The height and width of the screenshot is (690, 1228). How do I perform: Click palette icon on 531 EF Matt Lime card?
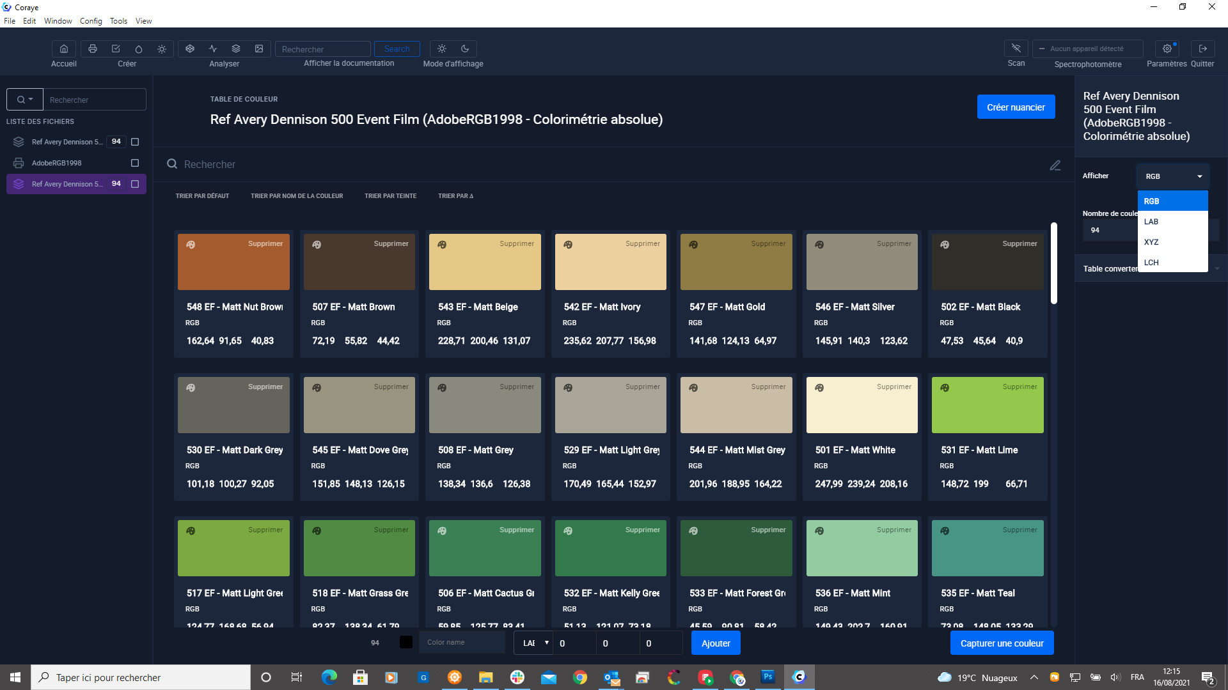pyautogui.click(x=945, y=388)
